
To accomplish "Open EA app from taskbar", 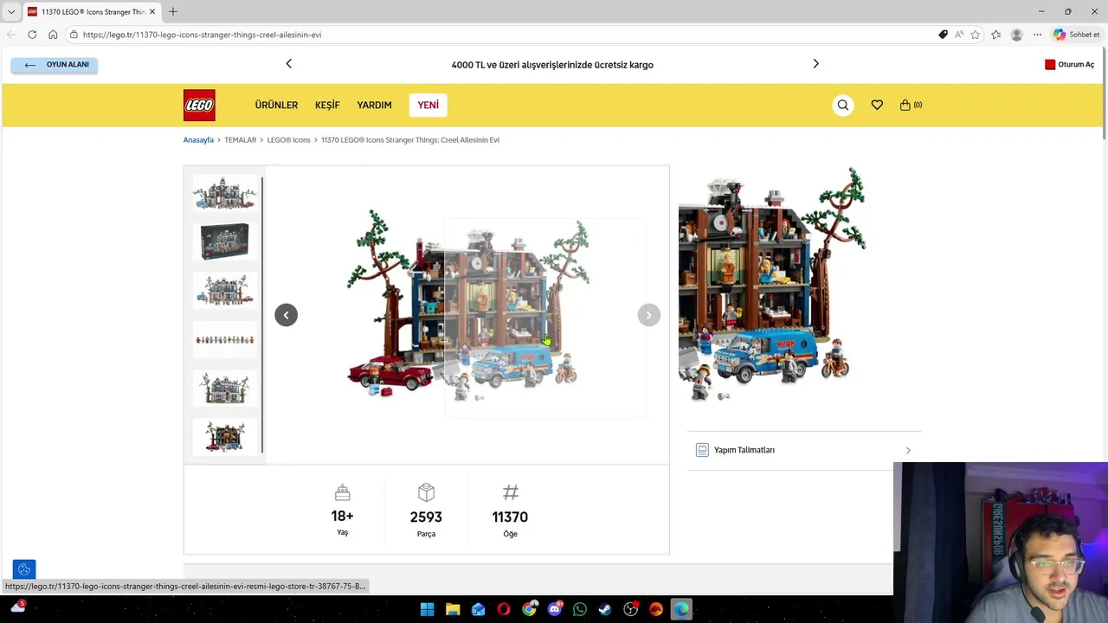I will (x=656, y=609).
